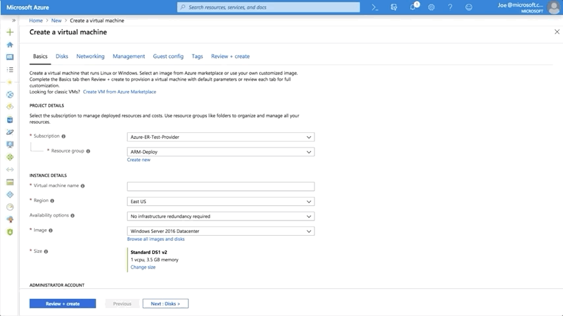Image resolution: width=563 pixels, height=316 pixels.
Task: Click the Feedback smiley icon
Action: click(x=469, y=7)
